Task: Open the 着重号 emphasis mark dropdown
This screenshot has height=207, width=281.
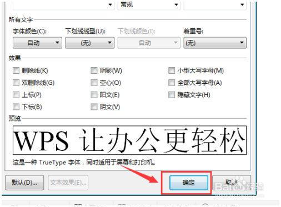Action: click(x=215, y=43)
